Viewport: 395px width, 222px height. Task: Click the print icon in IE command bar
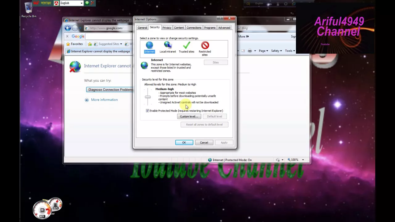pyautogui.click(x=250, y=51)
